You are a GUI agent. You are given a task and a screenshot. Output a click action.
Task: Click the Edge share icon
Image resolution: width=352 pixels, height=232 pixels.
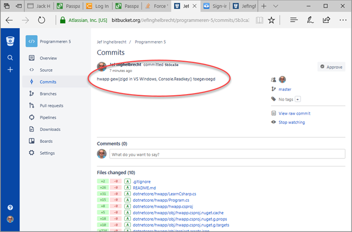[x=327, y=20]
